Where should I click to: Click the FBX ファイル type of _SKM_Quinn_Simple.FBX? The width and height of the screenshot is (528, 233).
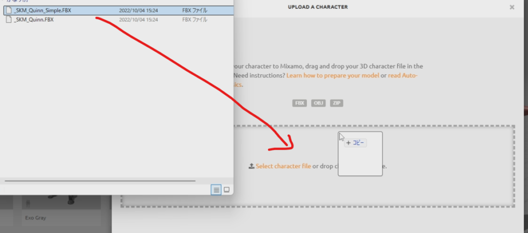194,10
